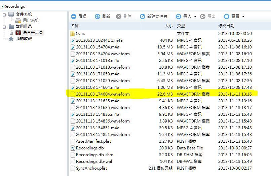This screenshot has width=271, height=176.
Task: Click the New Folder (新建文件夹) icon
Action: (x=143, y=16)
